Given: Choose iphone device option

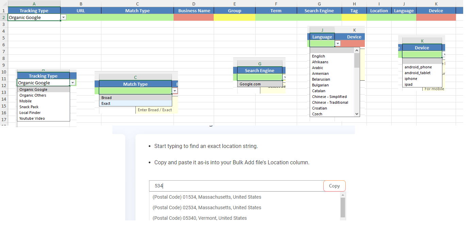Looking at the screenshot, I should [422, 79].
